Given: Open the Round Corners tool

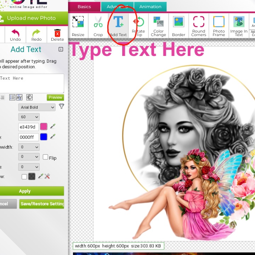Looking at the screenshot, I should [x=199, y=26].
